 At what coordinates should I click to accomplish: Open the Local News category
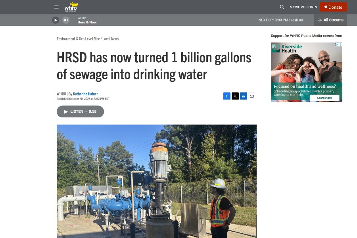pos(111,39)
